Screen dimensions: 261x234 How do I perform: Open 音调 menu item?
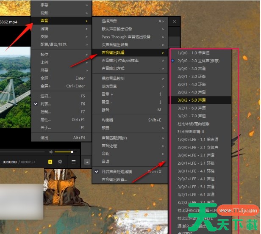pyautogui.click(x=130, y=162)
